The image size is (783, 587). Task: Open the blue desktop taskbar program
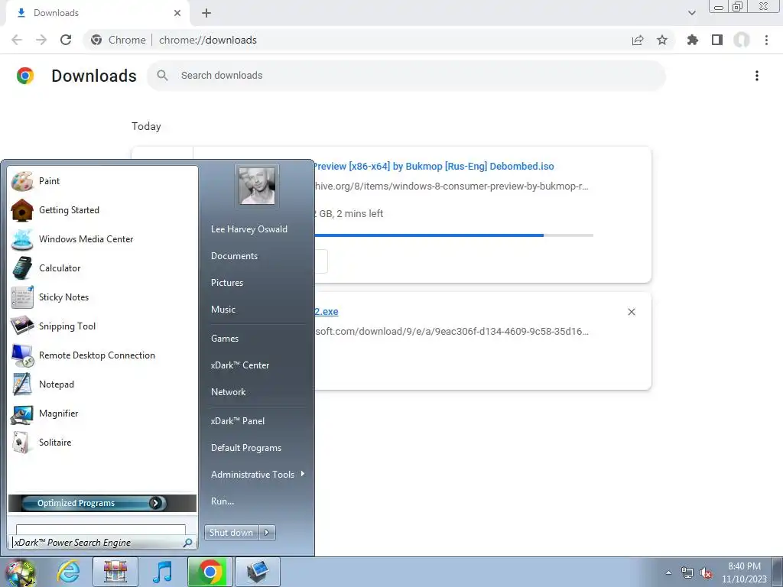click(258, 572)
